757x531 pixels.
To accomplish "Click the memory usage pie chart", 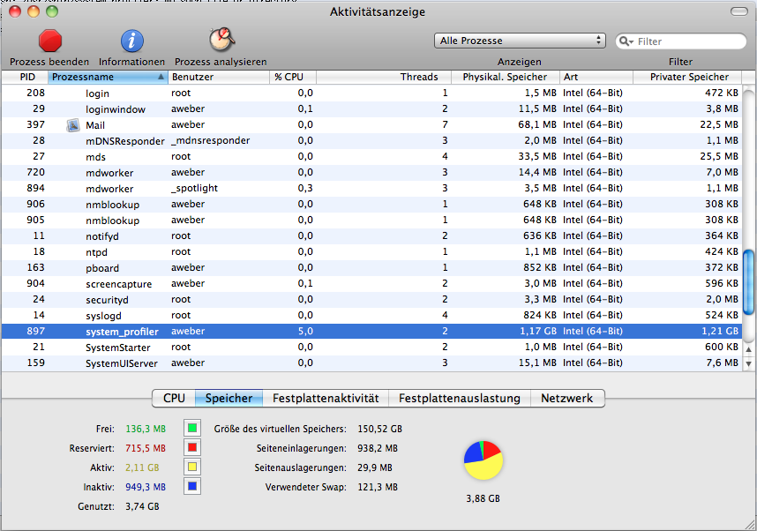I will (x=483, y=460).
